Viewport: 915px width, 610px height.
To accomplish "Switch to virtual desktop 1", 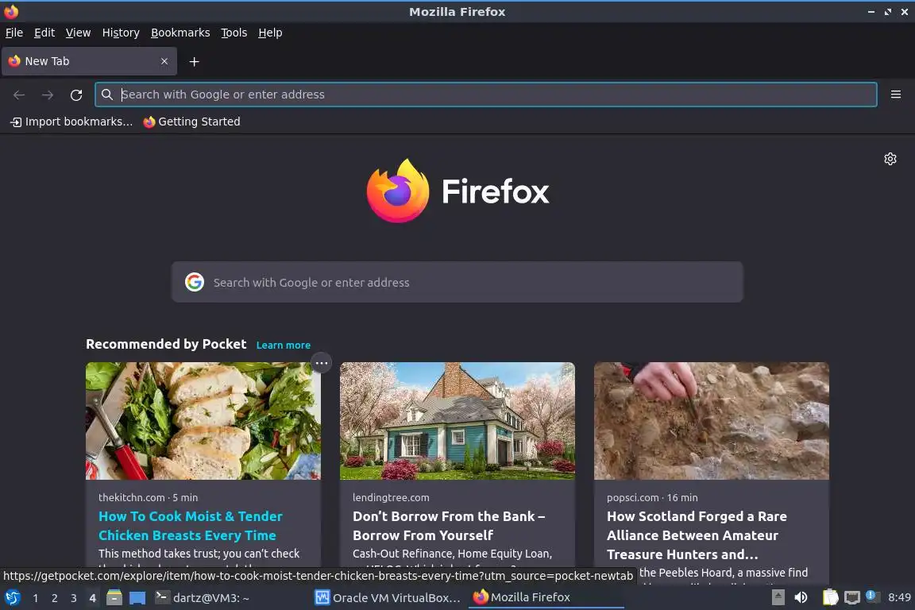I will pyautogui.click(x=36, y=598).
